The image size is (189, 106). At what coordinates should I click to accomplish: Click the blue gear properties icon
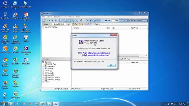coord(88,24)
